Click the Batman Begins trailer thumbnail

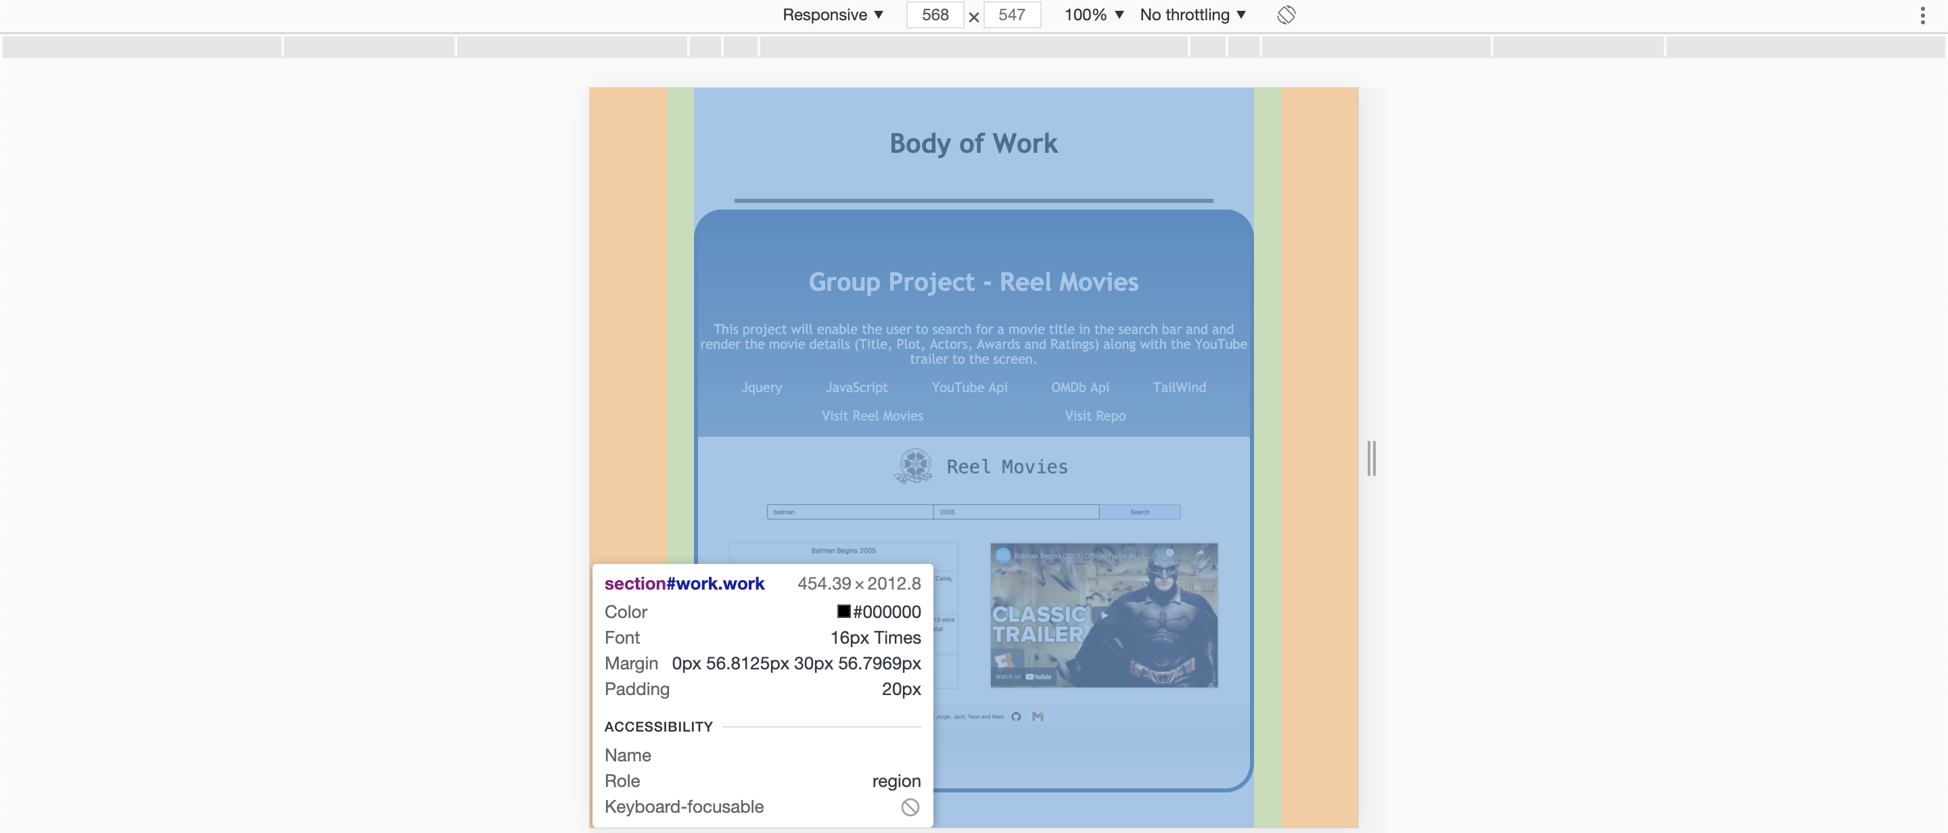click(x=1103, y=615)
